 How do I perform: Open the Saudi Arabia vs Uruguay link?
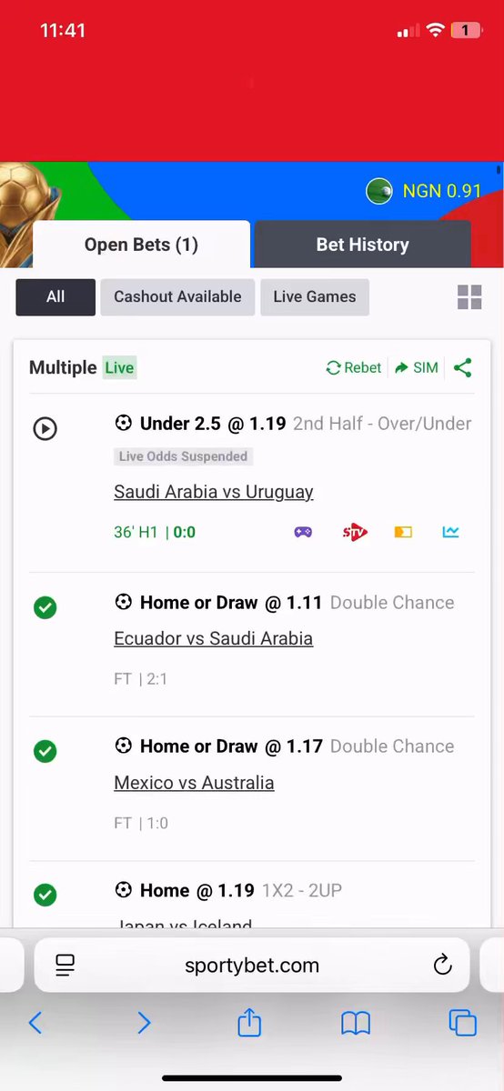[x=214, y=492]
